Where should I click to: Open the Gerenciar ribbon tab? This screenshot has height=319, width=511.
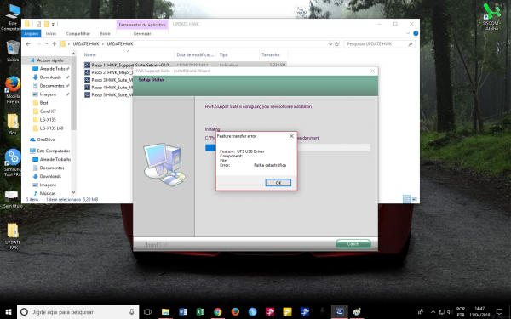click(142, 33)
